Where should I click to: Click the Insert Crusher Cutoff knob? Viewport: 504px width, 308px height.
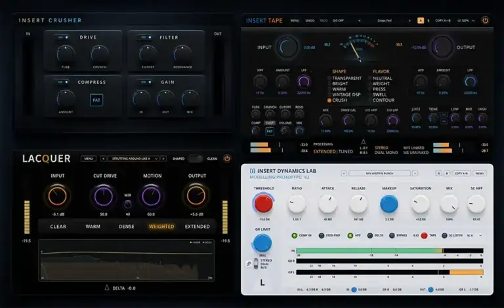[x=148, y=54]
